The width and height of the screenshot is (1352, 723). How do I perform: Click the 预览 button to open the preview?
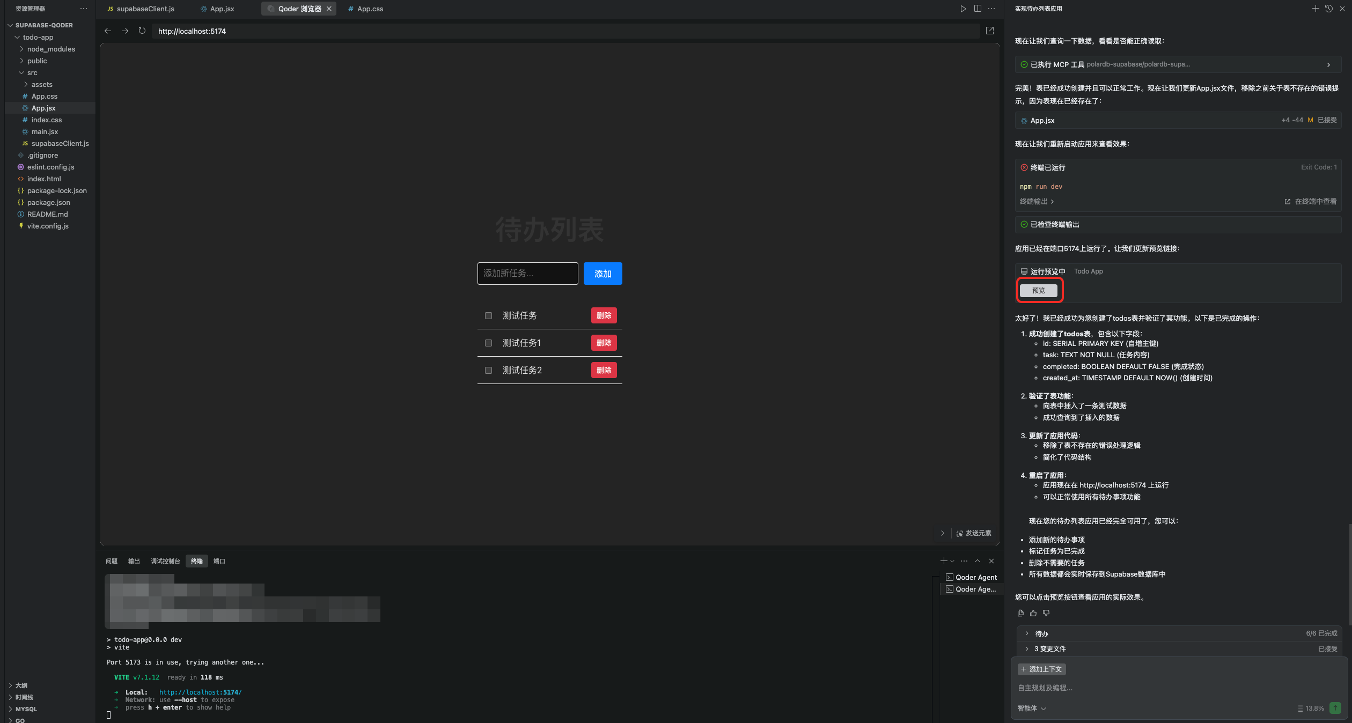1039,290
